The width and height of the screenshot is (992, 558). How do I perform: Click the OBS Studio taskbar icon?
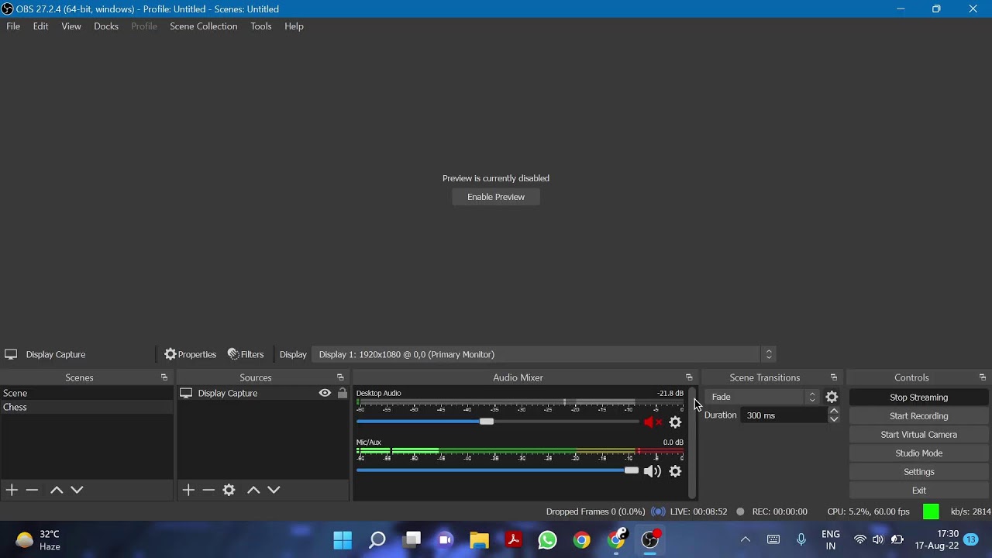point(650,539)
